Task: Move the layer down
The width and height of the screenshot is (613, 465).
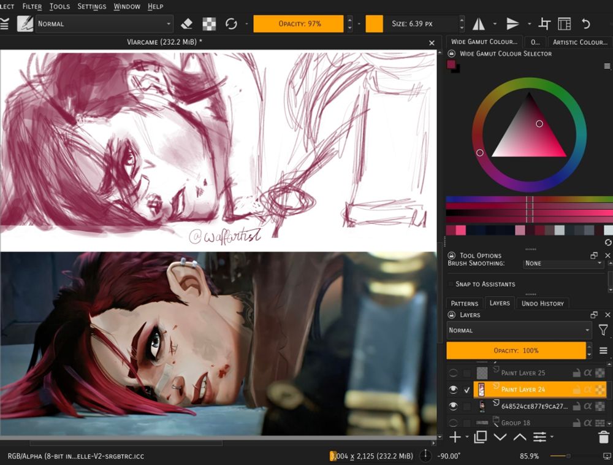Action: (x=500, y=437)
